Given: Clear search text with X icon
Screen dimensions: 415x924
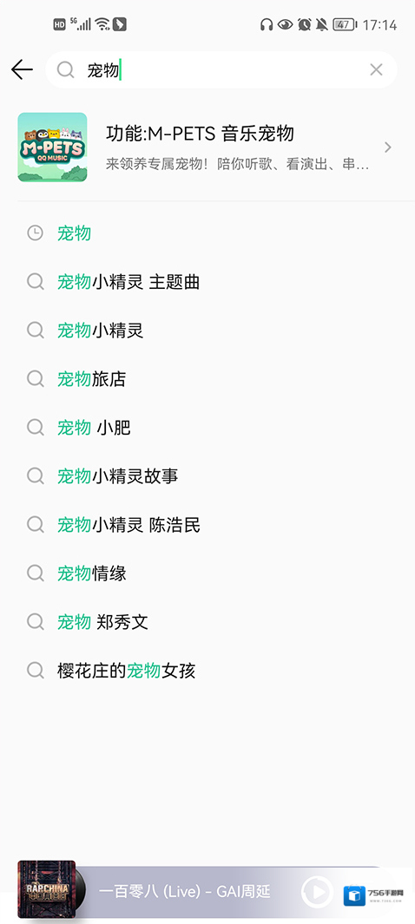Looking at the screenshot, I should (x=376, y=69).
